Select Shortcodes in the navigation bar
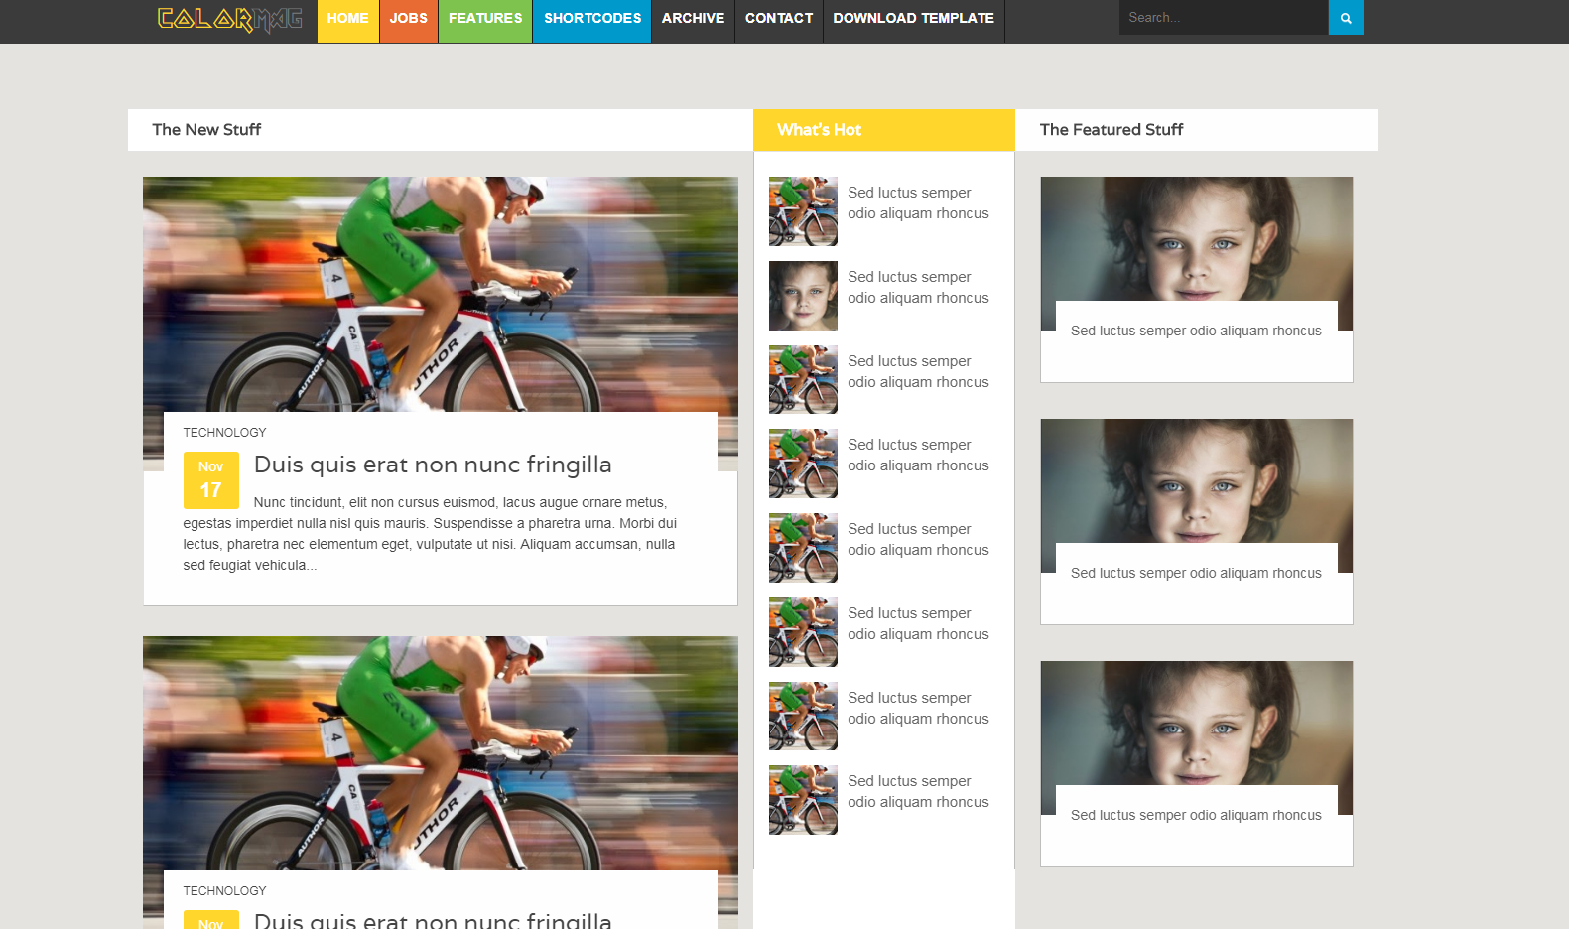 [x=591, y=19]
